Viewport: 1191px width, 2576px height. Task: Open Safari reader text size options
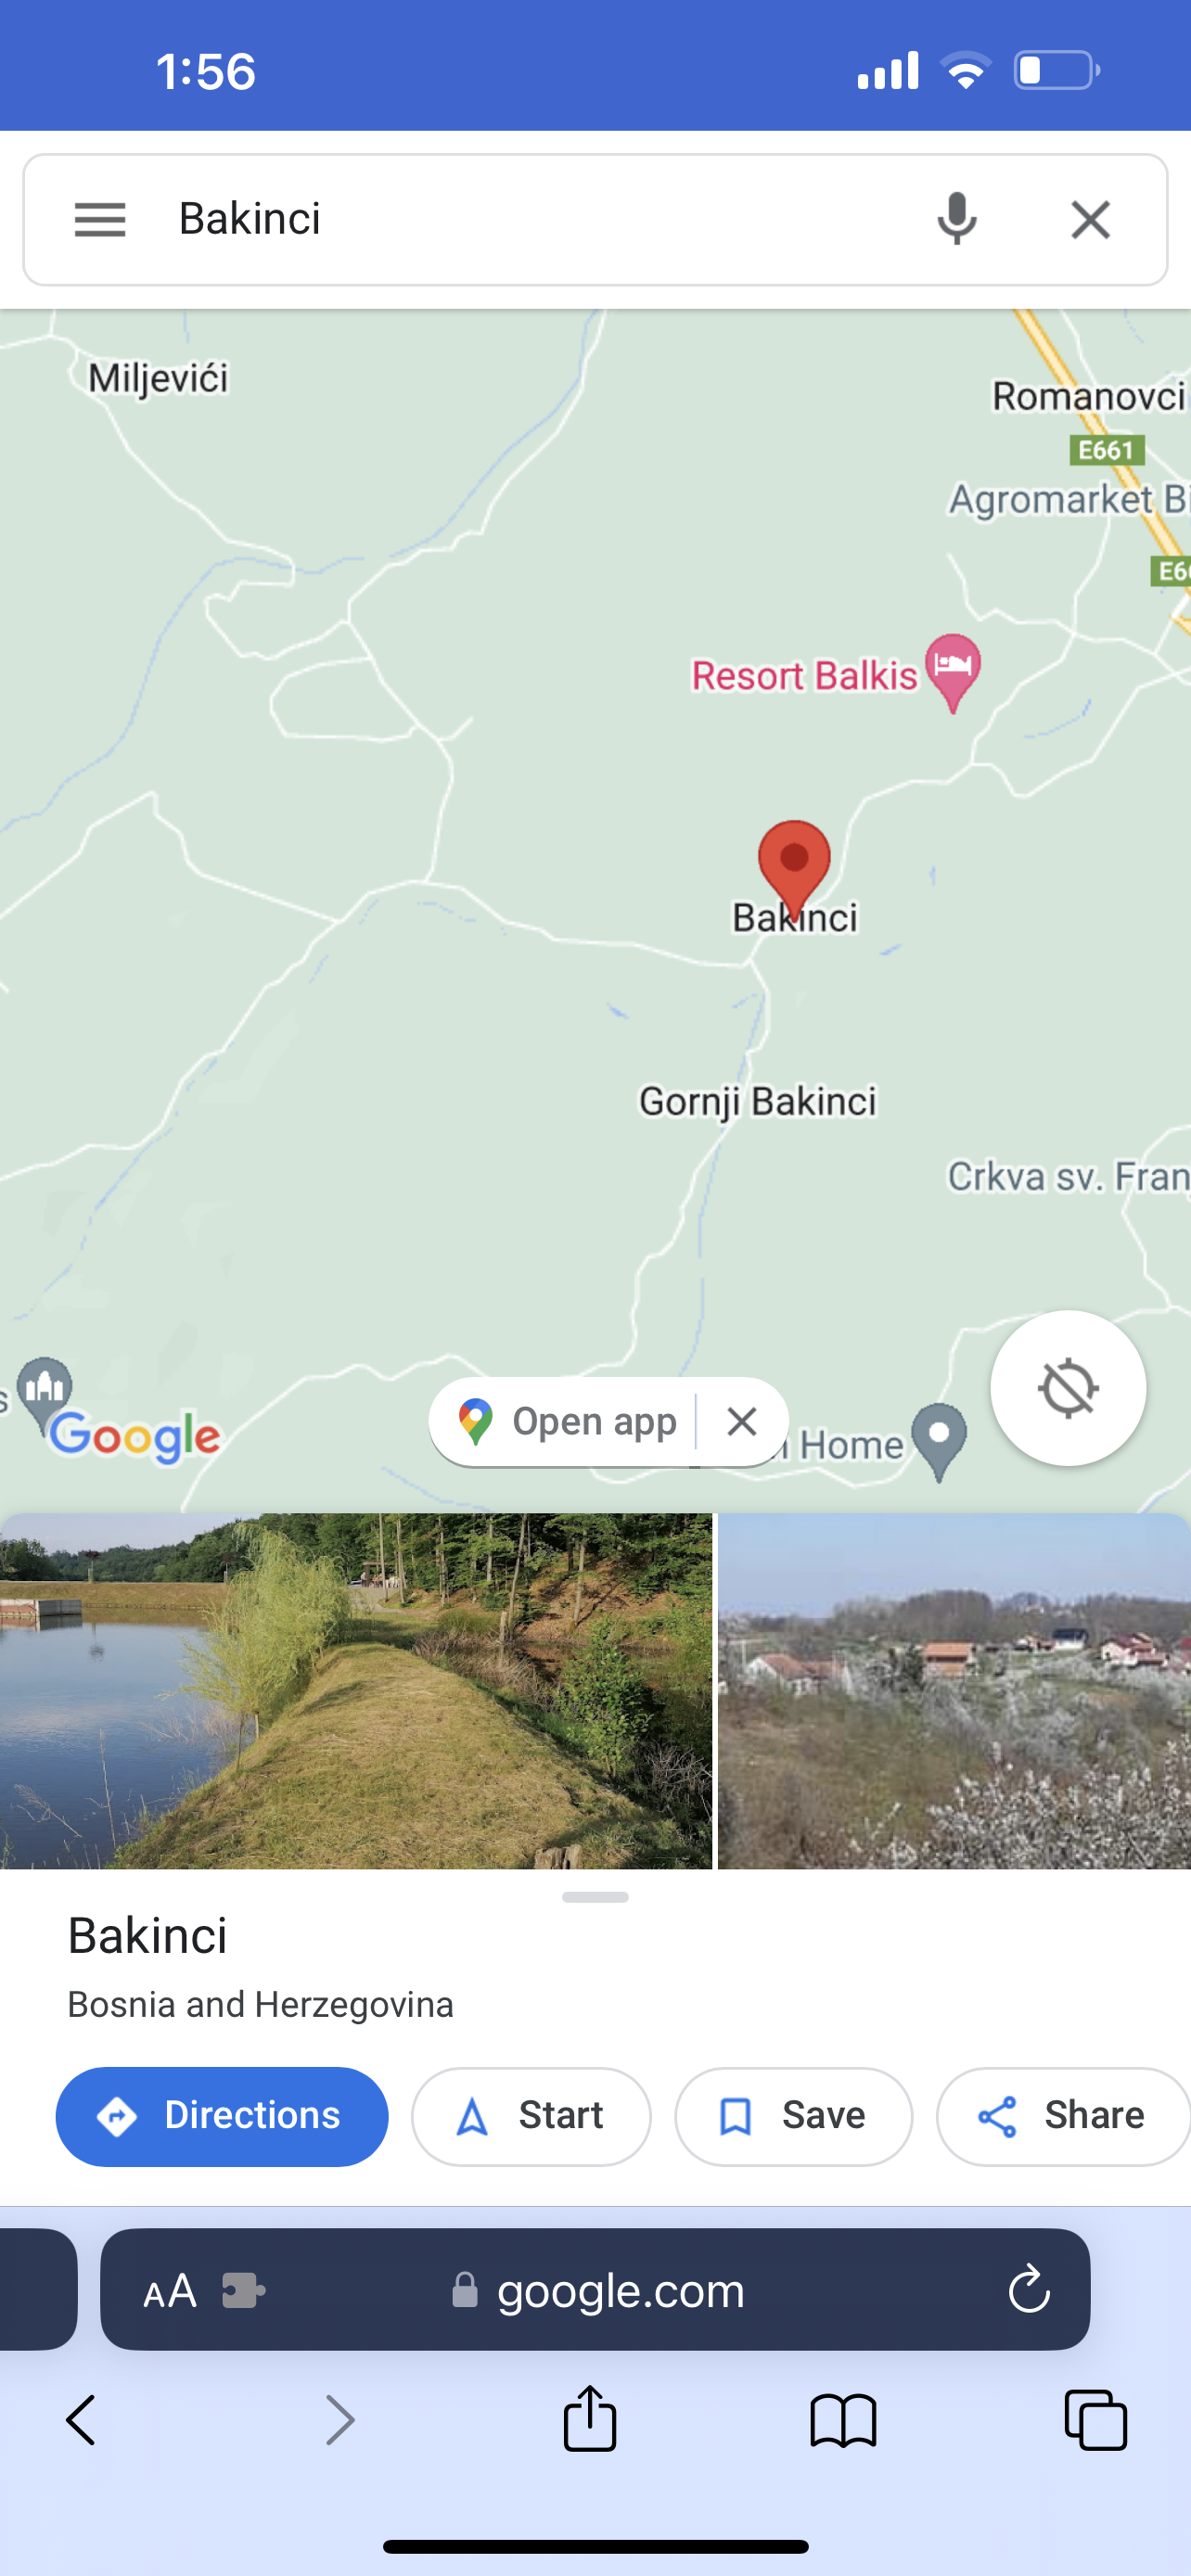pos(170,2291)
